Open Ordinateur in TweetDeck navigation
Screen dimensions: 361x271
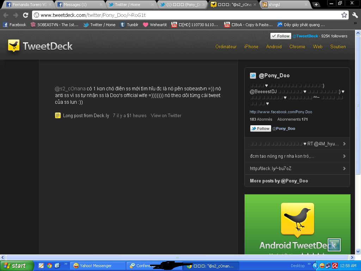point(226,47)
